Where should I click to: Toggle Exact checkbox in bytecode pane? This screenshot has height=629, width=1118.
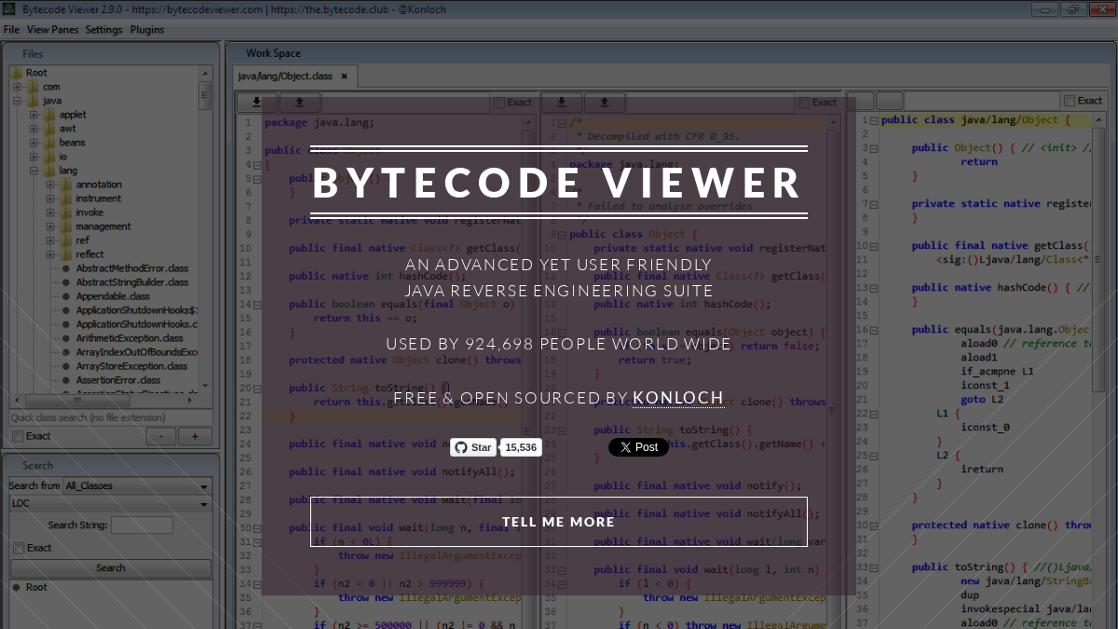click(x=1070, y=101)
